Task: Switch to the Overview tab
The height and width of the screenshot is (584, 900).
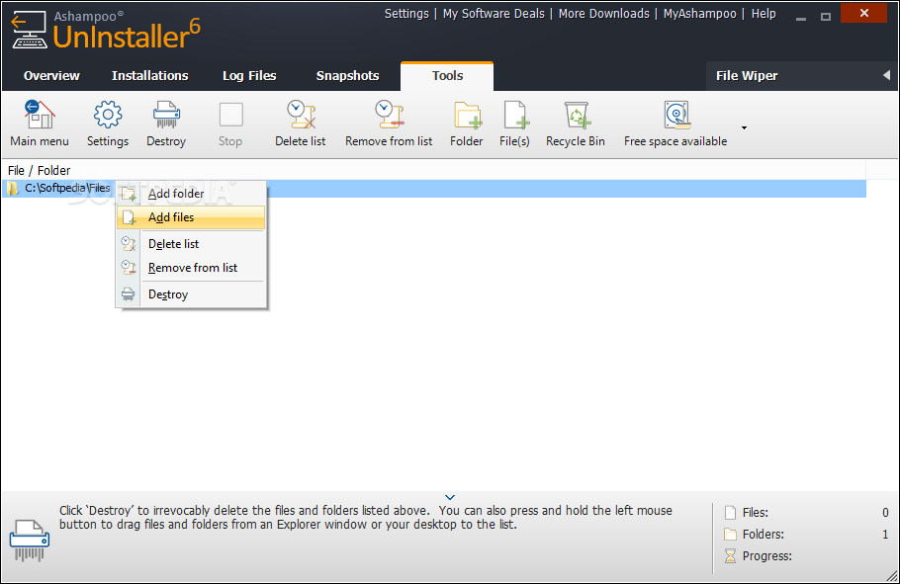Action: 51,76
